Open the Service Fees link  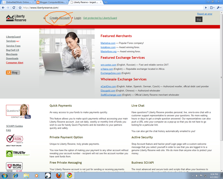click(x=13, y=46)
